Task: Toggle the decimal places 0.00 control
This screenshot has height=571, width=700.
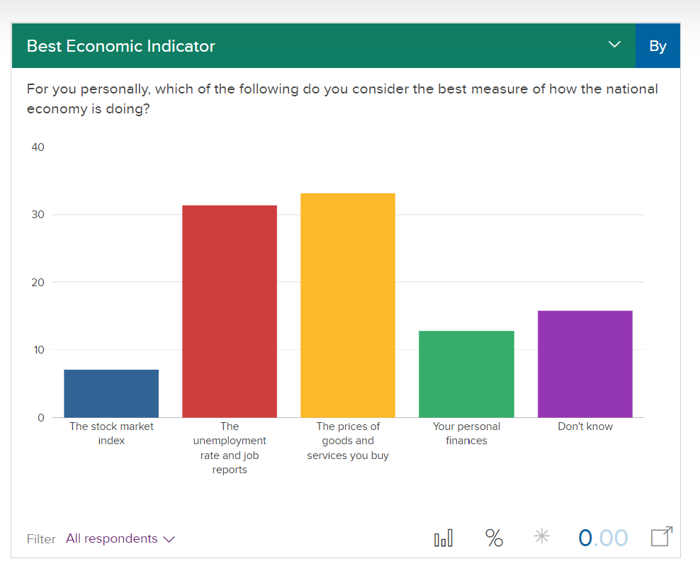Action: pyautogui.click(x=603, y=538)
